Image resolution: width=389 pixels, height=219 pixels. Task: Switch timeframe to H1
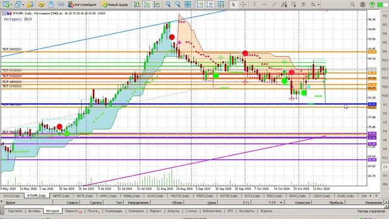pos(385,105)
